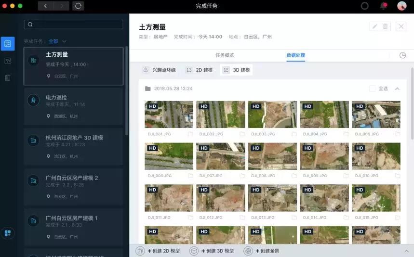Click the folder icon next to 2018.05.28
This screenshot has height=257, width=414.
point(148,89)
